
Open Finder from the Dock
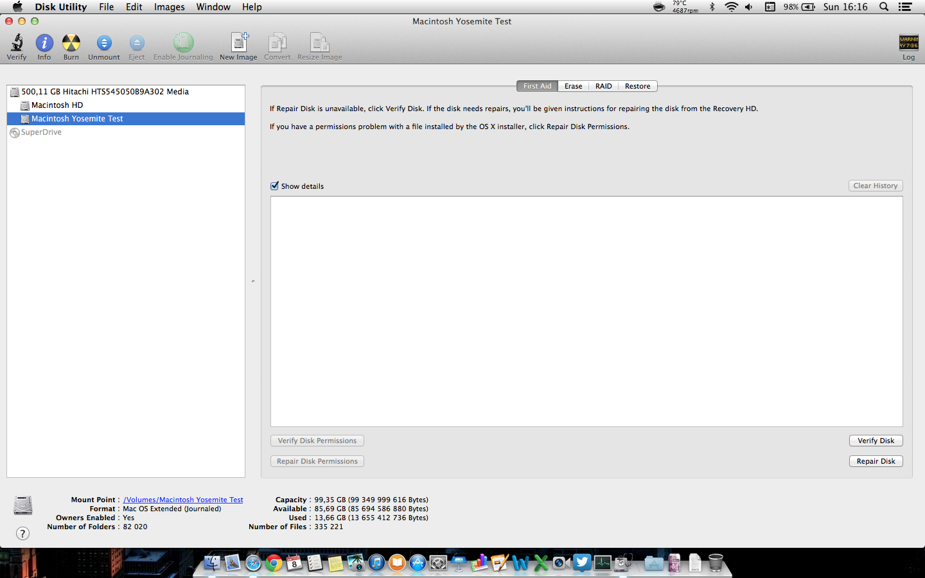point(212,563)
